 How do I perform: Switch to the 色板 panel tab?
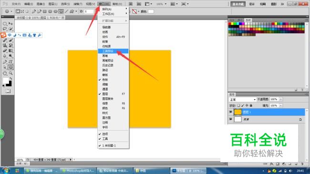tap(248, 20)
